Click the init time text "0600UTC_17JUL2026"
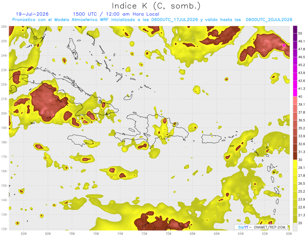 click(x=174, y=20)
